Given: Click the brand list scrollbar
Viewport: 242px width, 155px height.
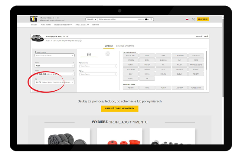Looking at the screenshot, I should 207,60.
